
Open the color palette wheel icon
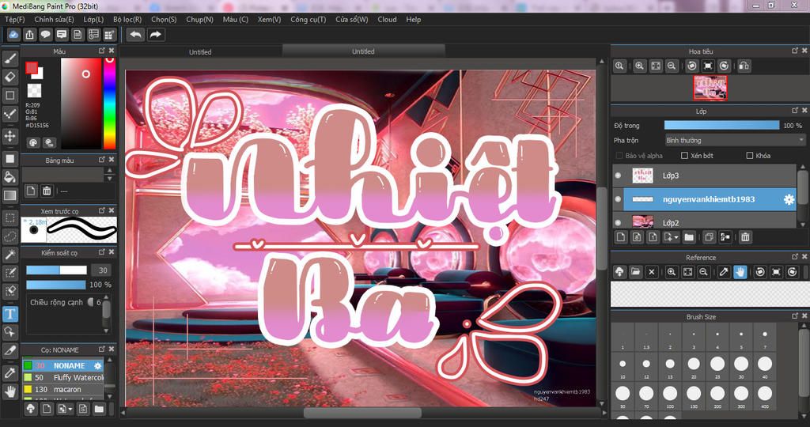[33, 142]
